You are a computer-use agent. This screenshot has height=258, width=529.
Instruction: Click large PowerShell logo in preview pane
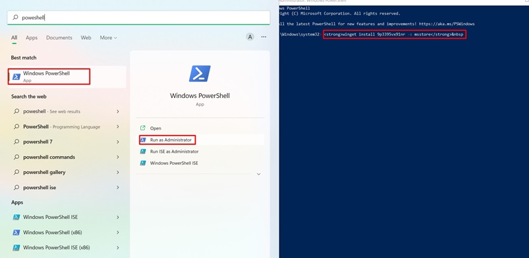[x=200, y=73]
